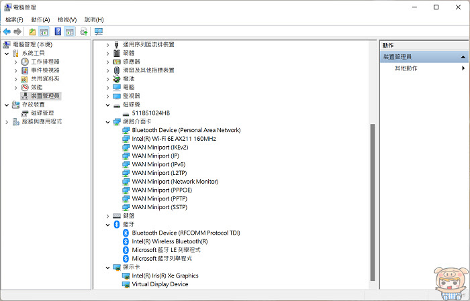Click the 滑鼠及其他指標裝置 mouse icon
Screen dimensions: 470x301
tap(117, 70)
